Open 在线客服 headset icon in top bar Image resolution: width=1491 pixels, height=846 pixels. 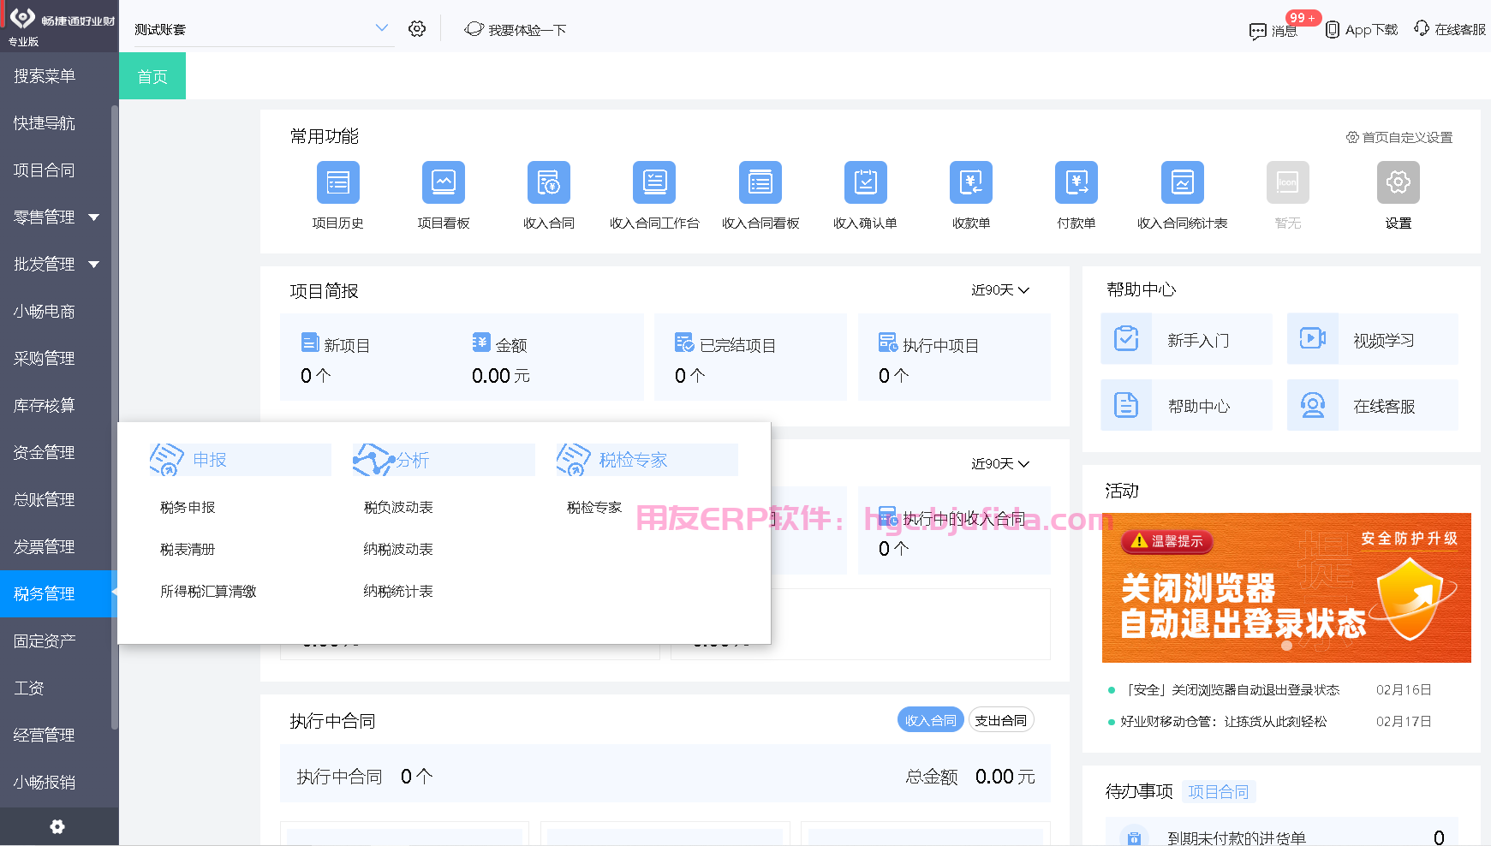[x=1422, y=28]
